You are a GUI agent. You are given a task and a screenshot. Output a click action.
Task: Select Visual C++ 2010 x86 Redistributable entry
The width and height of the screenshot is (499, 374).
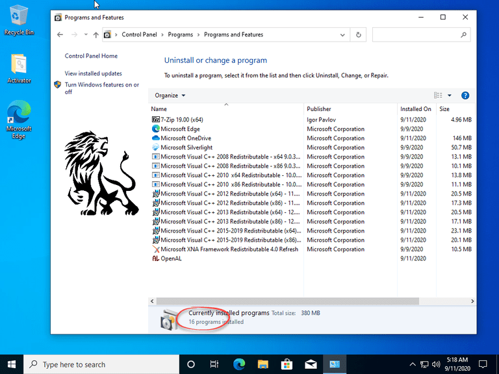(x=231, y=184)
